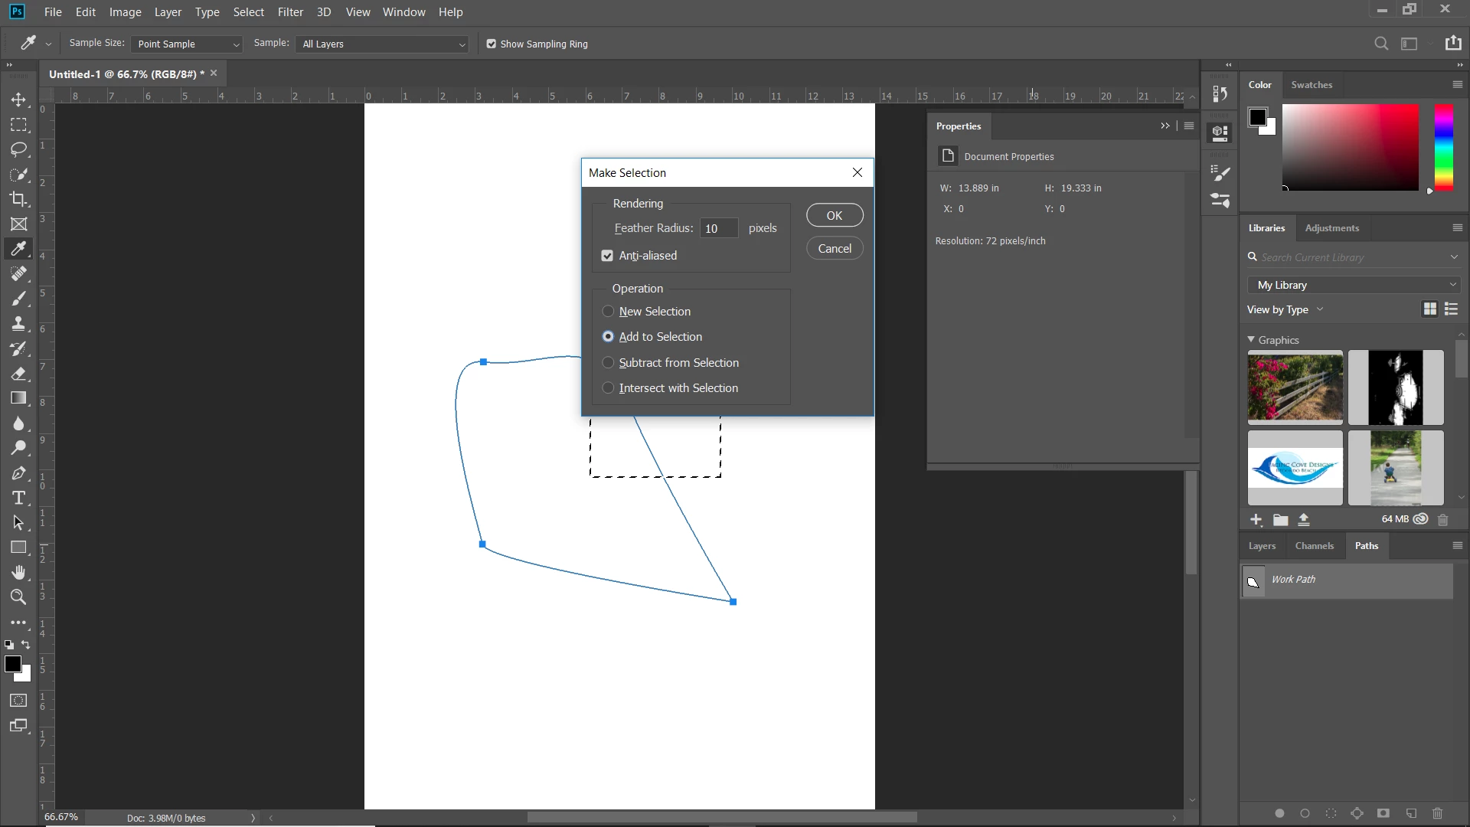Viewport: 1470px width, 827px height.
Task: Uncheck Show Sampling Ring
Action: click(x=492, y=44)
